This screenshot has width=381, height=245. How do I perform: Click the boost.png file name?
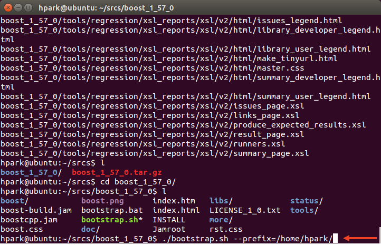(102, 201)
